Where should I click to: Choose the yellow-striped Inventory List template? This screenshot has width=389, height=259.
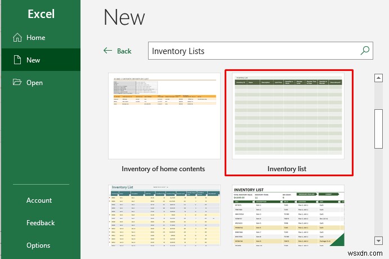(x=164, y=215)
